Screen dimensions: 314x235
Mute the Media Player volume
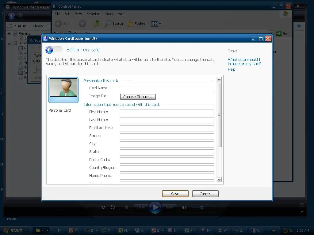click(x=184, y=208)
